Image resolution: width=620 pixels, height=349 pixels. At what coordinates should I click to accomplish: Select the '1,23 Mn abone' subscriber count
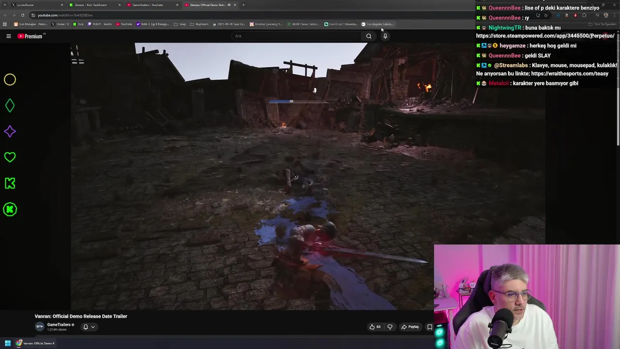pos(57,330)
